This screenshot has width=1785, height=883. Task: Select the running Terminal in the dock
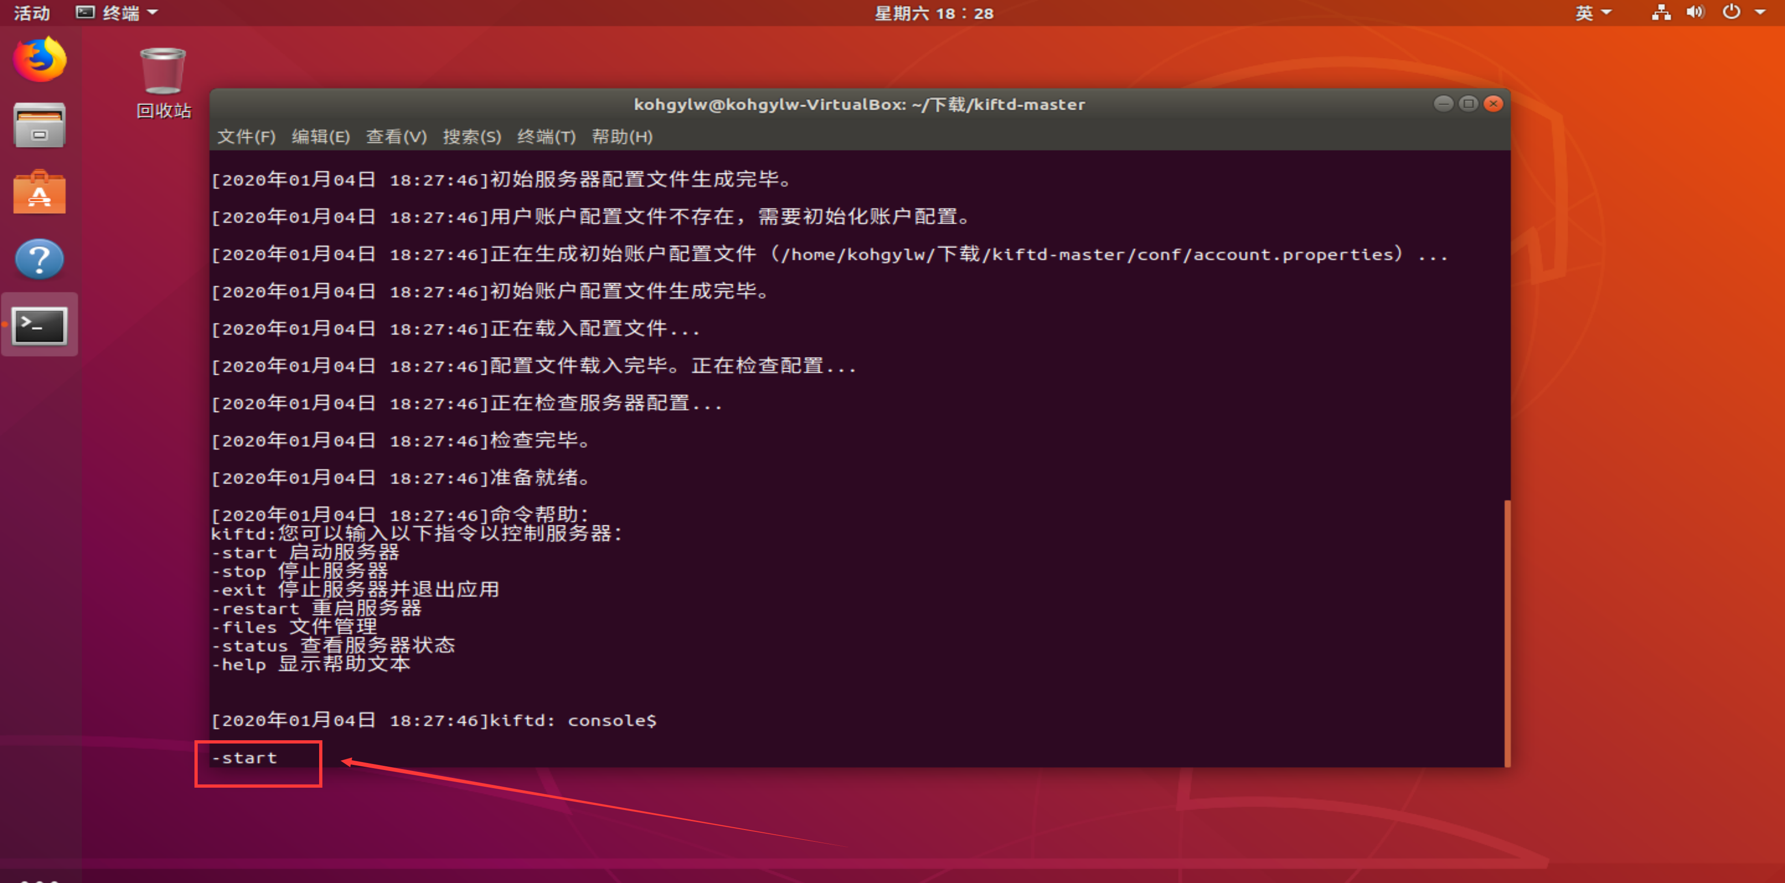tap(40, 324)
